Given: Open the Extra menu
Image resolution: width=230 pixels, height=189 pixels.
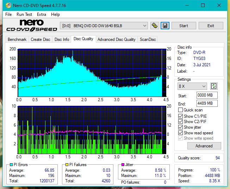Looking at the screenshot, I should [42, 14].
